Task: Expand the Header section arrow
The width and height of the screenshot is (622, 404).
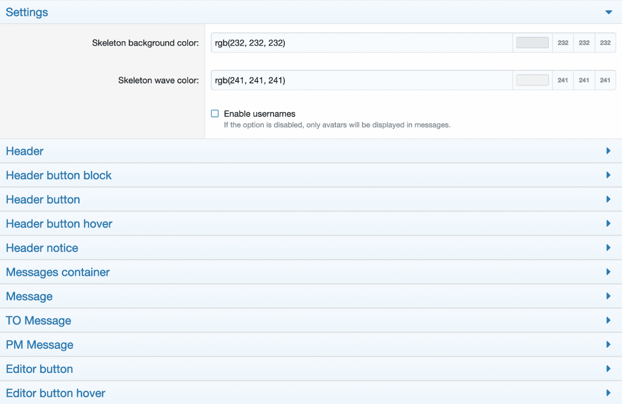Action: [608, 151]
